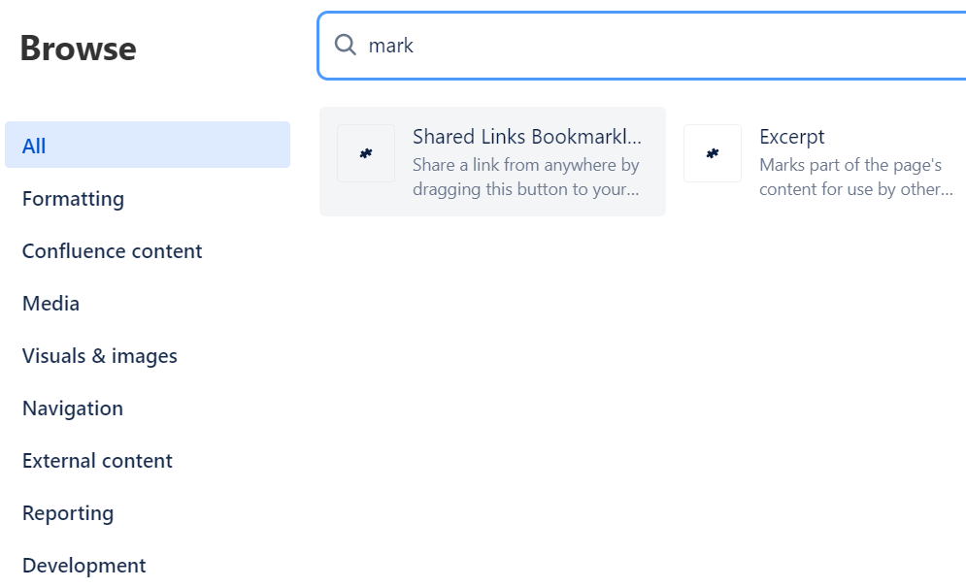Choose the External content category

tap(97, 460)
